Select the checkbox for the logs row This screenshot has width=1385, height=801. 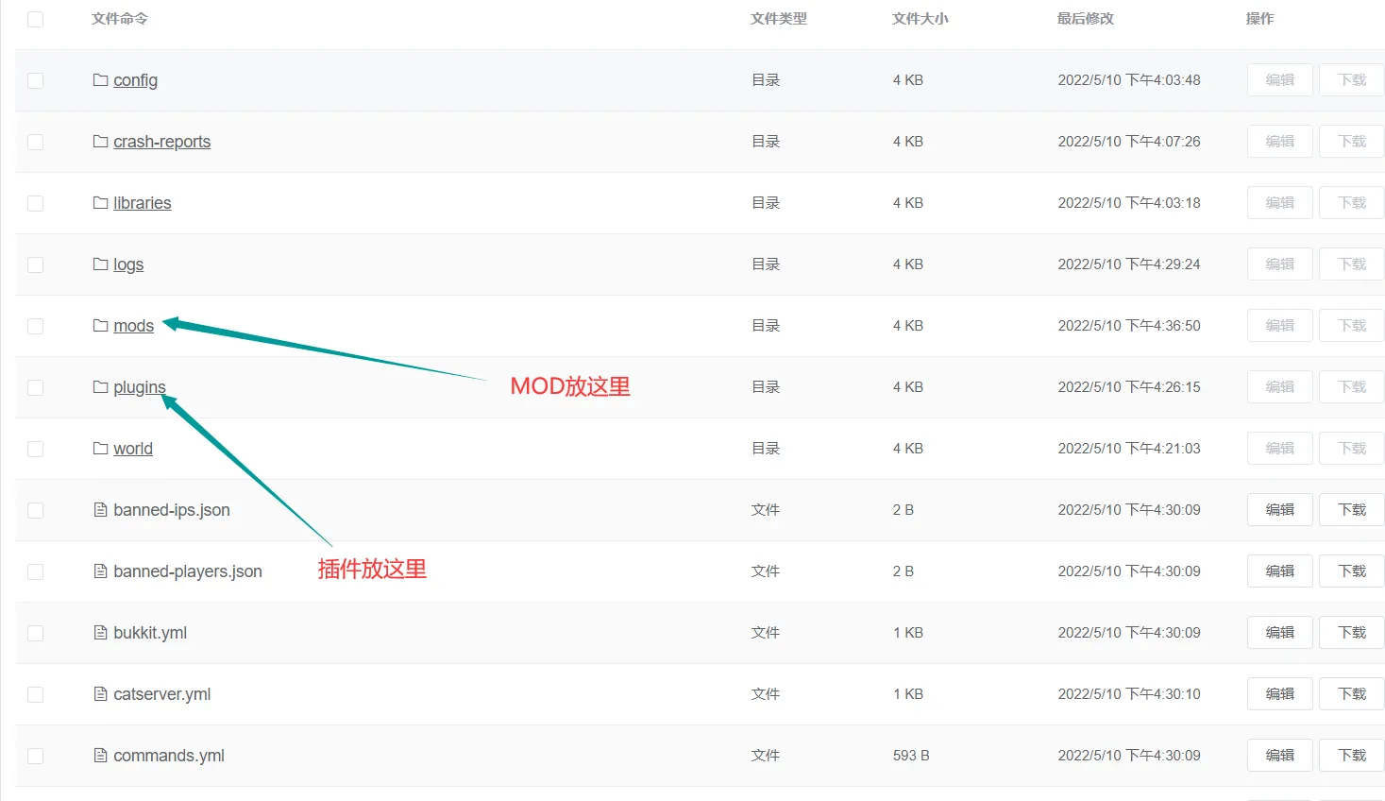(x=36, y=264)
